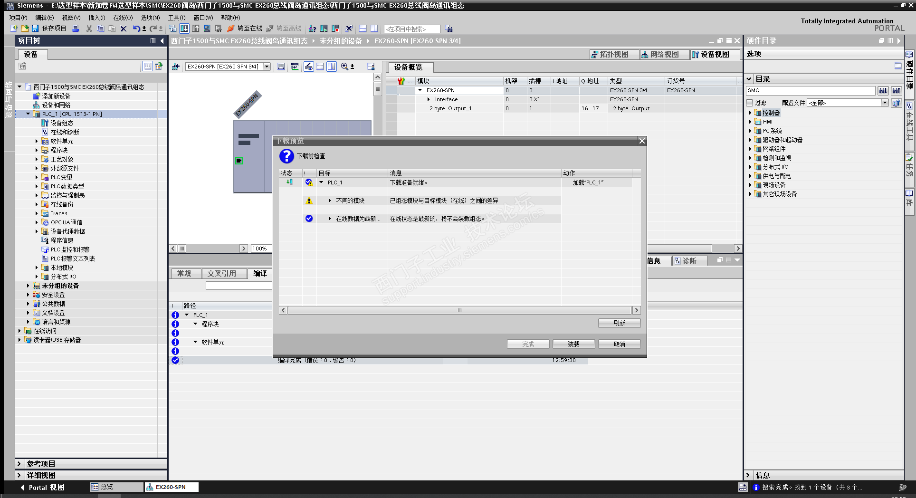The image size is (916, 498).
Task: Expand the 控制器 catalog folder
Action: [750, 113]
